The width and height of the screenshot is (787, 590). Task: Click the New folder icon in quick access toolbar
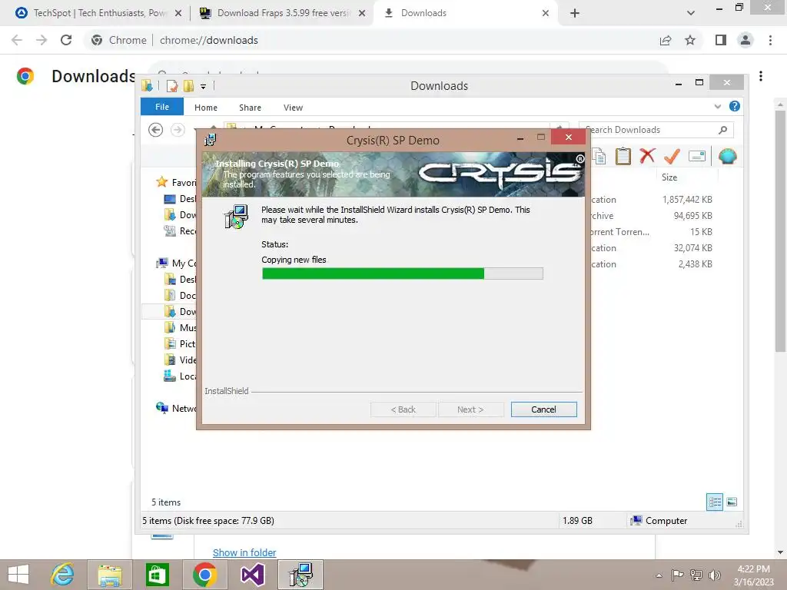[189, 86]
